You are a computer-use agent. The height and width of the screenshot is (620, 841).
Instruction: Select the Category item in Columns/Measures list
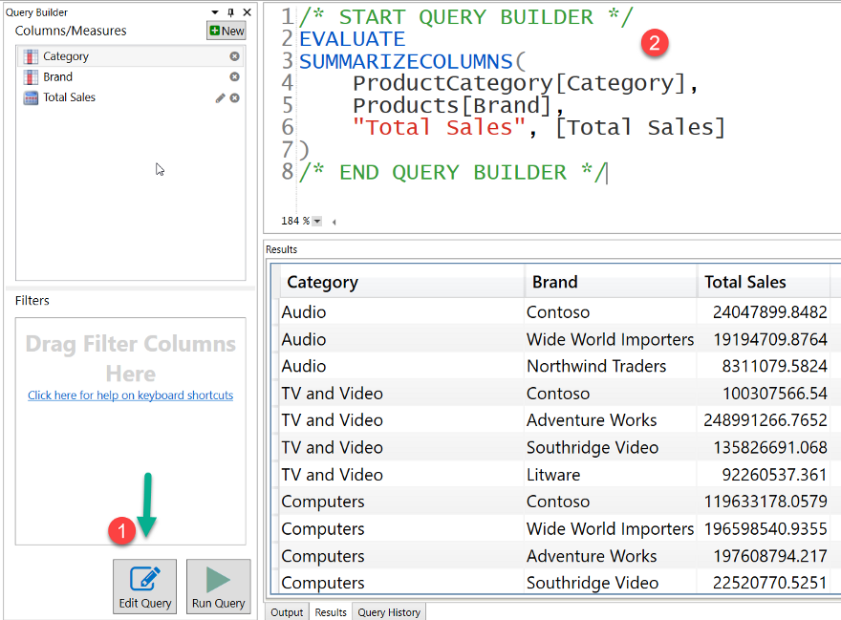[130, 56]
